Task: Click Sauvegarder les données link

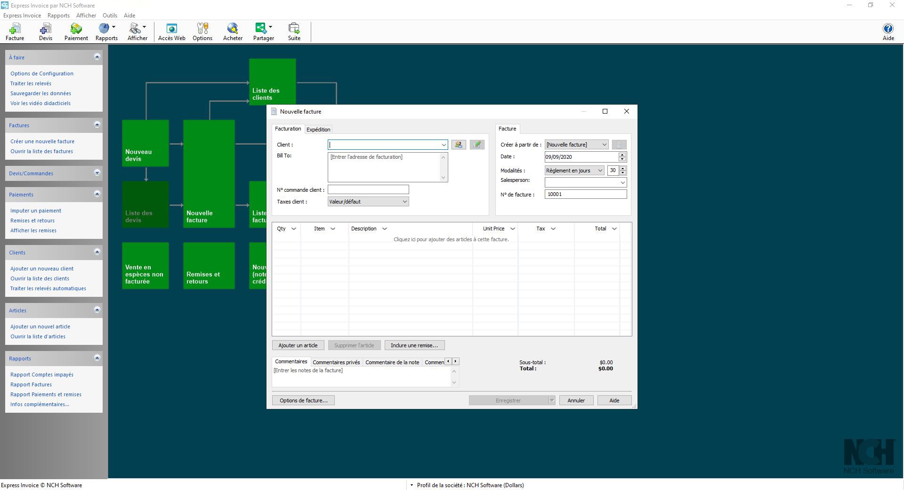Action: 40,93
